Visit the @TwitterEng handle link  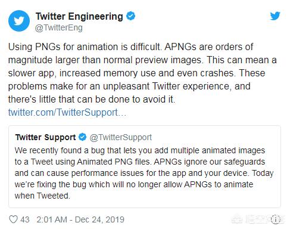[59, 27]
